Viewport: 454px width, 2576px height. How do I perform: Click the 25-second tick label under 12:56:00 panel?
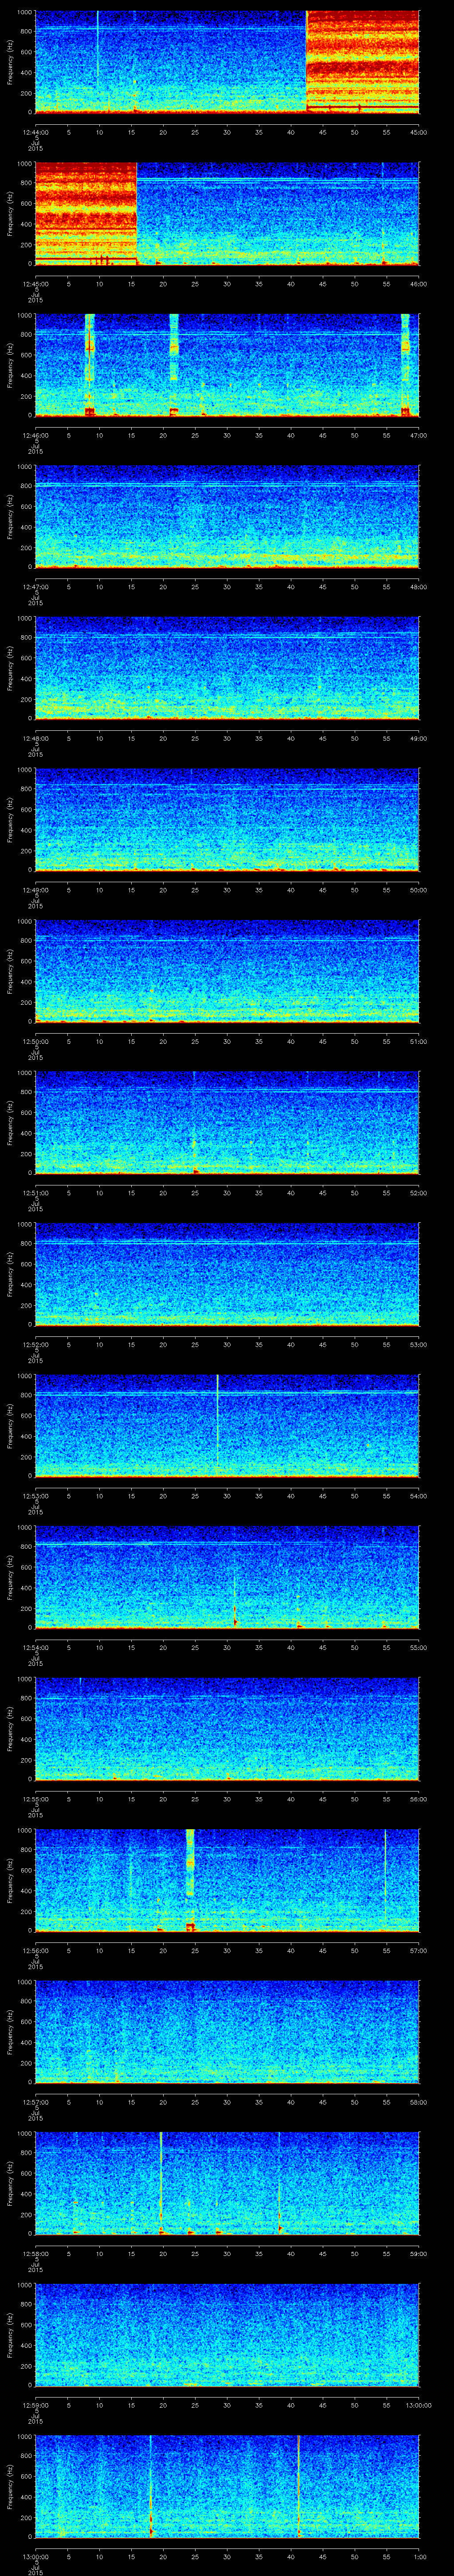coord(196,1950)
